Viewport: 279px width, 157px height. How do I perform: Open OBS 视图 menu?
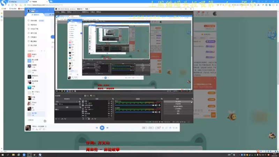coord(69,12)
